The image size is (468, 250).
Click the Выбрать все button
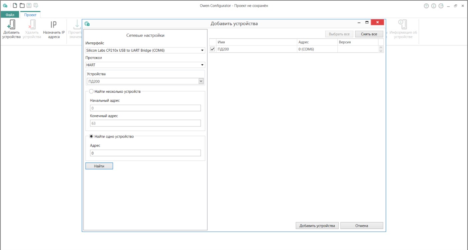coord(339,34)
